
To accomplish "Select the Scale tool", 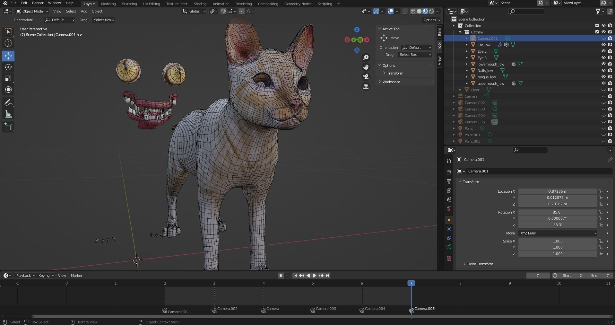I will pyautogui.click(x=8, y=78).
